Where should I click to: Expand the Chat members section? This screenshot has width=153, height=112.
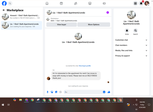tap(131, 45)
